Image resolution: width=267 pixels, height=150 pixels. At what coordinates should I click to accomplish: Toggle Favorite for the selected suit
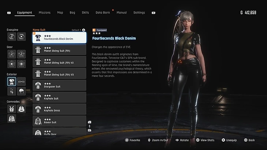pos(132,140)
